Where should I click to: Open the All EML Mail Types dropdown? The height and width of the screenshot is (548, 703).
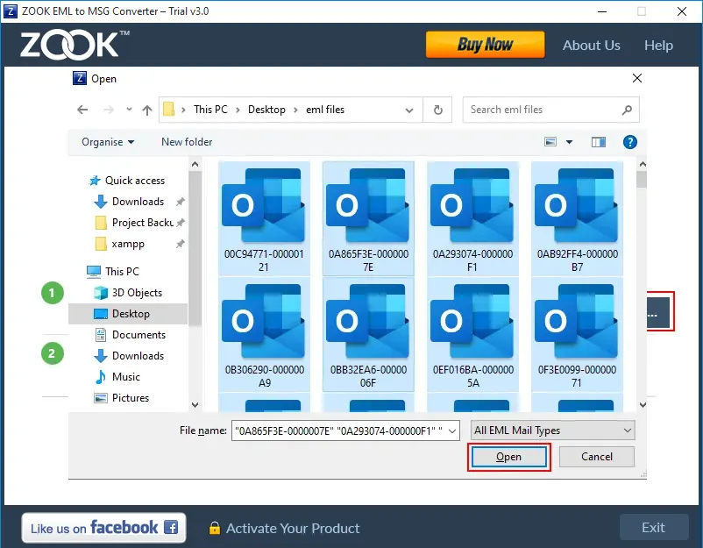point(552,431)
